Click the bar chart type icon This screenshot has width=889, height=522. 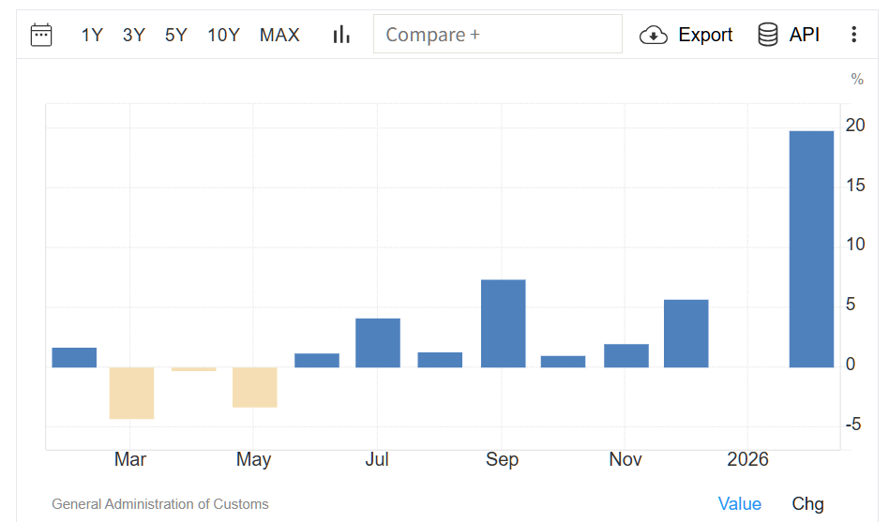tap(341, 35)
